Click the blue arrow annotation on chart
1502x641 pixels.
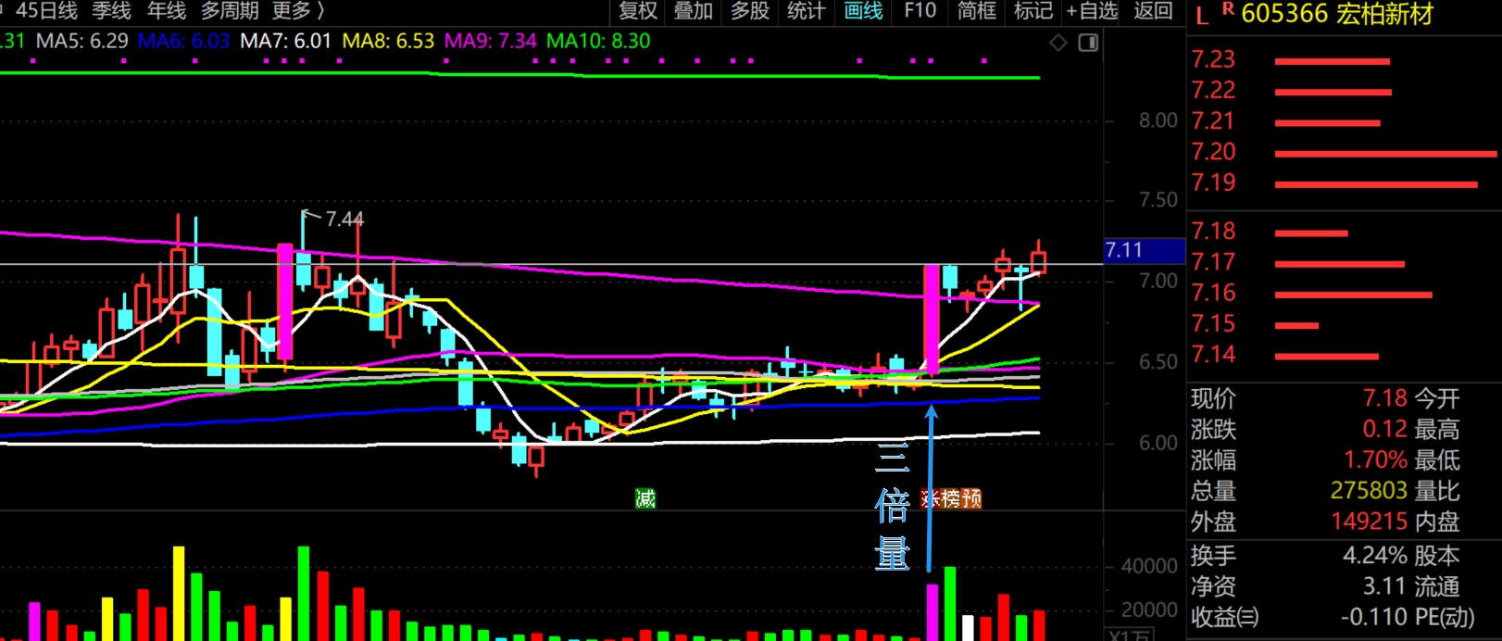tap(931, 482)
